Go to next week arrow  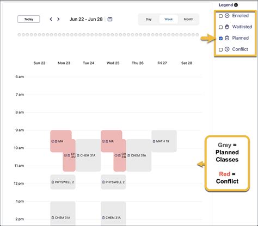click(x=58, y=19)
